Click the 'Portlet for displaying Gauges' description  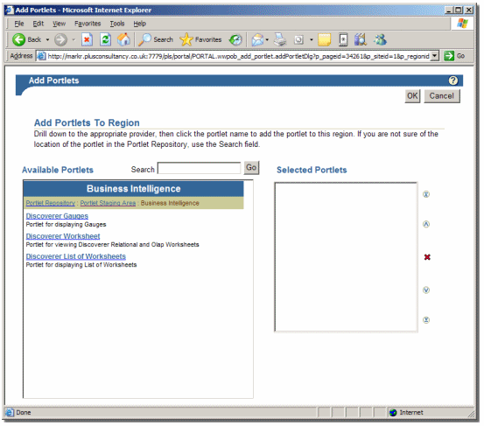pyautogui.click(x=66, y=224)
